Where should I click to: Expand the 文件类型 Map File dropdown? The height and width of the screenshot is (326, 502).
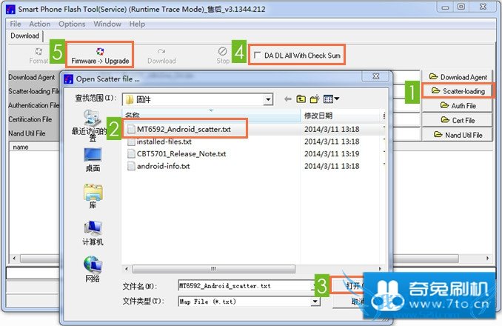(x=315, y=302)
